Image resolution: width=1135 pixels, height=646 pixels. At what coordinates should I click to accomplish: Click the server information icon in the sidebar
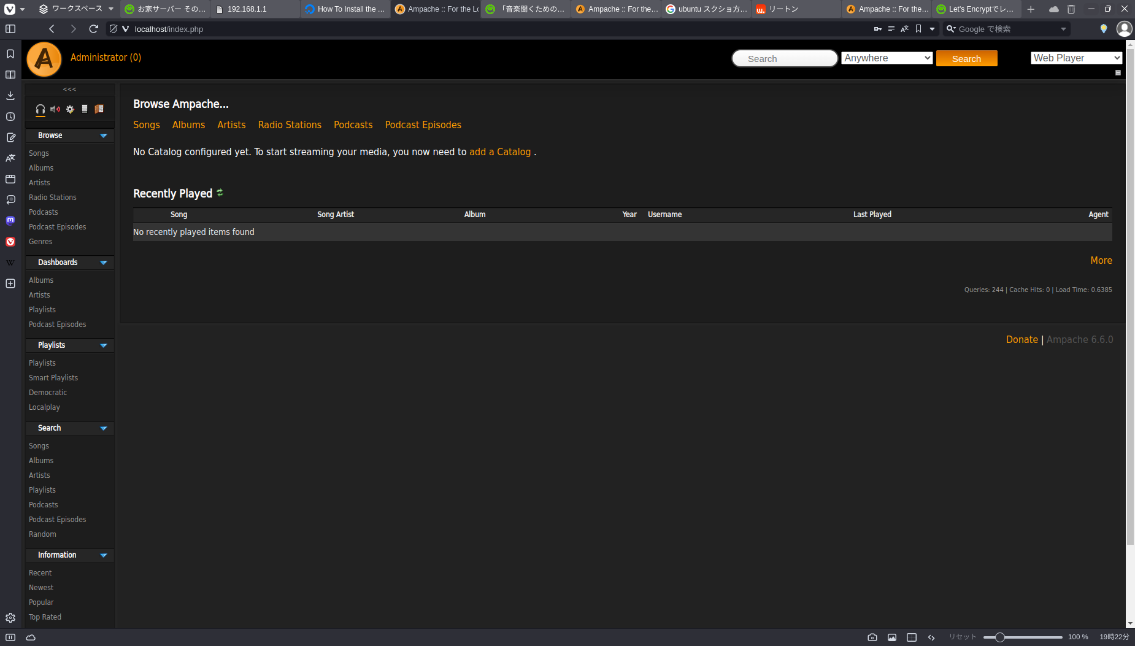click(85, 109)
